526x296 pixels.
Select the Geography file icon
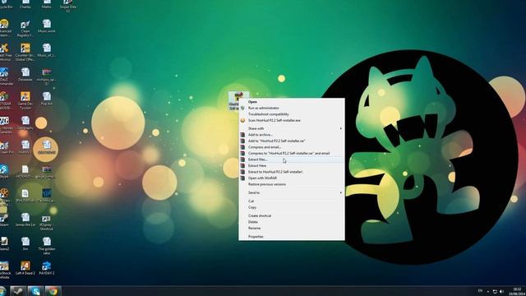(25, 123)
